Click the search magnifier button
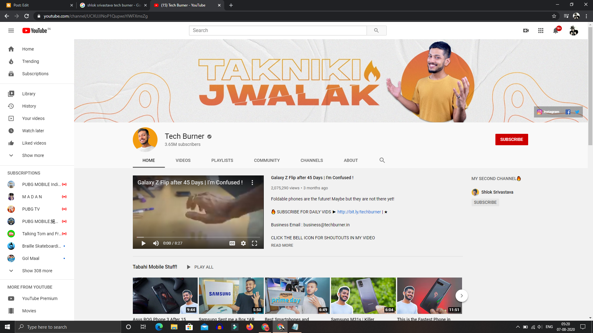This screenshot has height=333, width=593. coord(376,31)
